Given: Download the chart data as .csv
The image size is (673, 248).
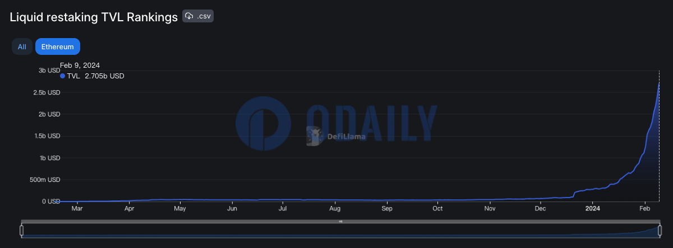Looking at the screenshot, I should click(198, 16).
